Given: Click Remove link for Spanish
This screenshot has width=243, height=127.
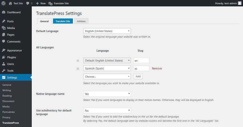Looking at the screenshot, I should (x=157, y=69).
